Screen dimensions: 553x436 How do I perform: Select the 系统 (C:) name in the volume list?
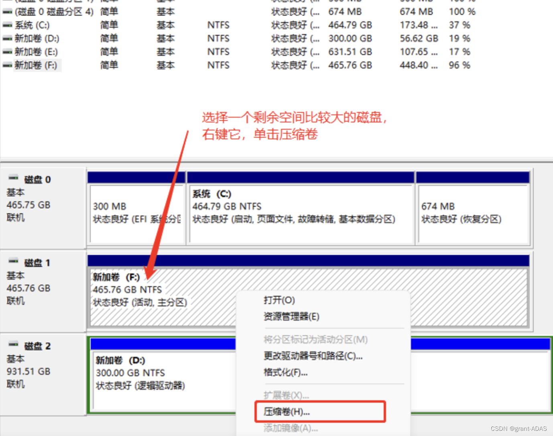[32, 25]
